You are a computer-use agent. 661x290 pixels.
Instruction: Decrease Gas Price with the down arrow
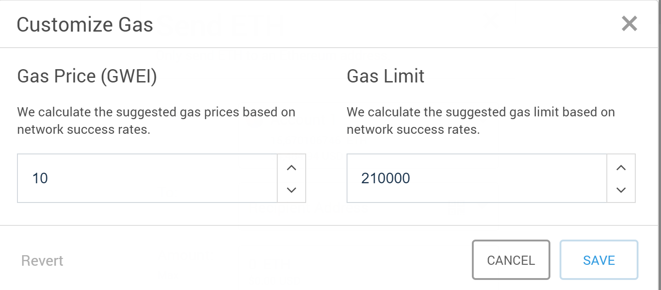(x=291, y=189)
